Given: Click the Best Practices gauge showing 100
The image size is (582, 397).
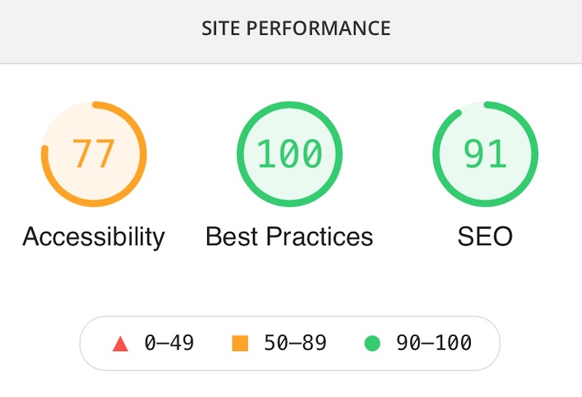Looking at the screenshot, I should pos(290,154).
